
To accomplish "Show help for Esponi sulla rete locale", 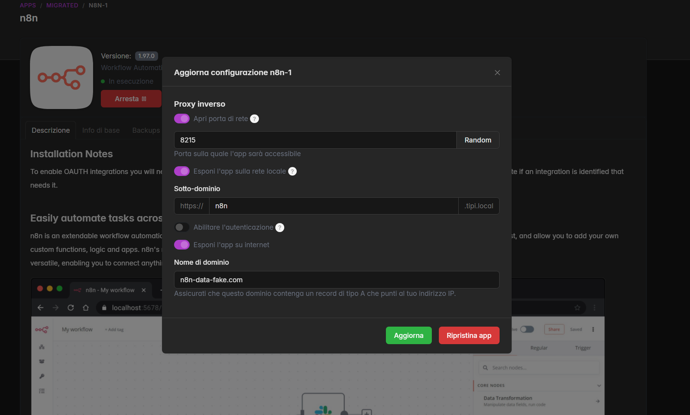I will click(292, 171).
